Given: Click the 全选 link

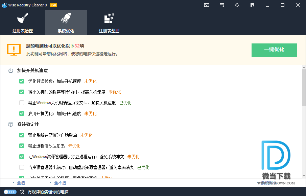Looking at the screenshot, I should pyautogui.click(x=21, y=183).
